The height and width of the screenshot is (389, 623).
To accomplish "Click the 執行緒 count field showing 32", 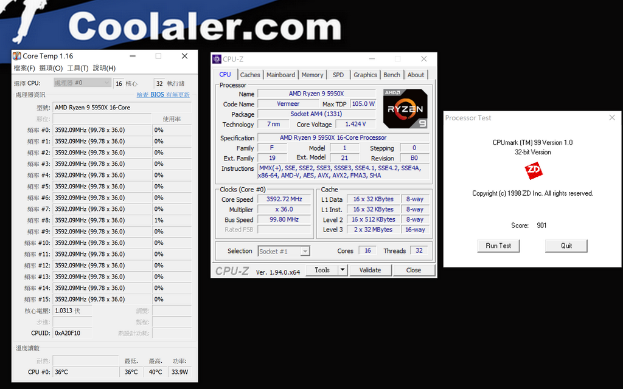I will pos(159,83).
